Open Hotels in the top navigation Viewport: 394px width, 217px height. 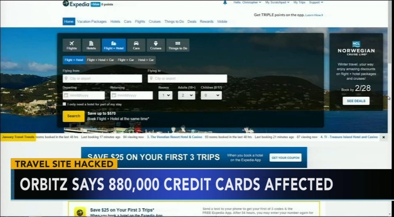[115, 21]
